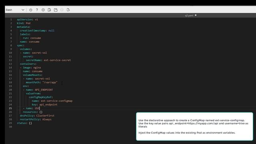The height and width of the screenshot is (144, 256).
Task: Open the settings gear icon
Action: (43, 10)
